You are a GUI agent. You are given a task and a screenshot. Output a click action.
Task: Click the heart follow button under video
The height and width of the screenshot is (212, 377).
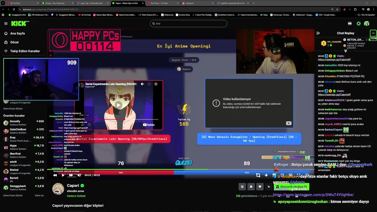pyautogui.click(x=260, y=187)
